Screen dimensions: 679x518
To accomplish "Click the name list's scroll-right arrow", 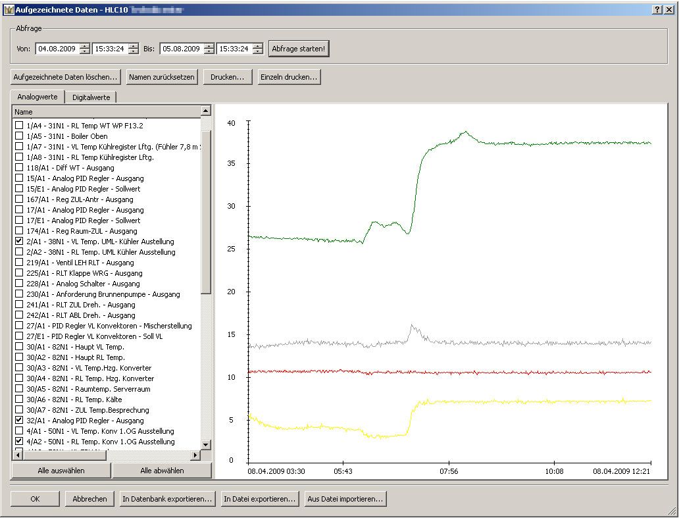I will (195, 455).
